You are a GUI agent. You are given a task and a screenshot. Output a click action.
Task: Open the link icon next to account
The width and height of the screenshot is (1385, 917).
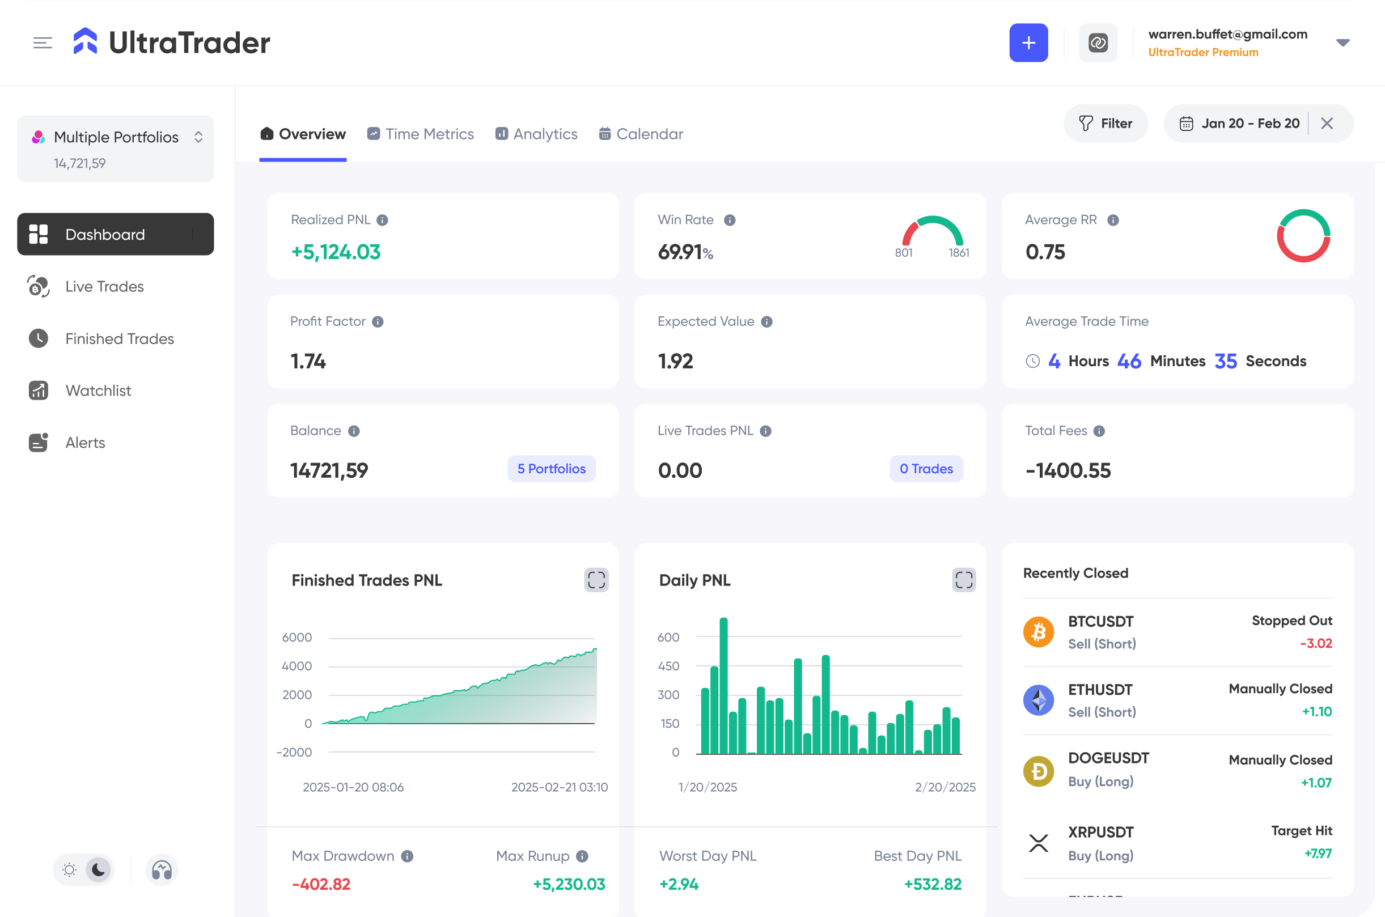tap(1098, 43)
